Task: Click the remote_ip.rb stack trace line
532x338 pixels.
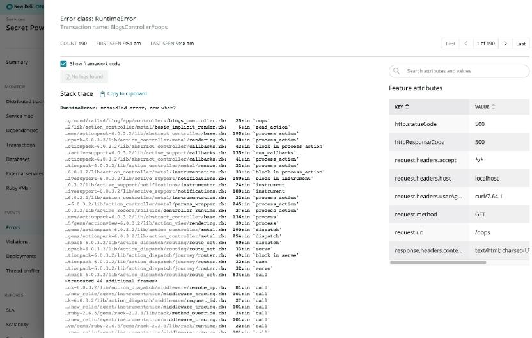Action: click(168, 287)
